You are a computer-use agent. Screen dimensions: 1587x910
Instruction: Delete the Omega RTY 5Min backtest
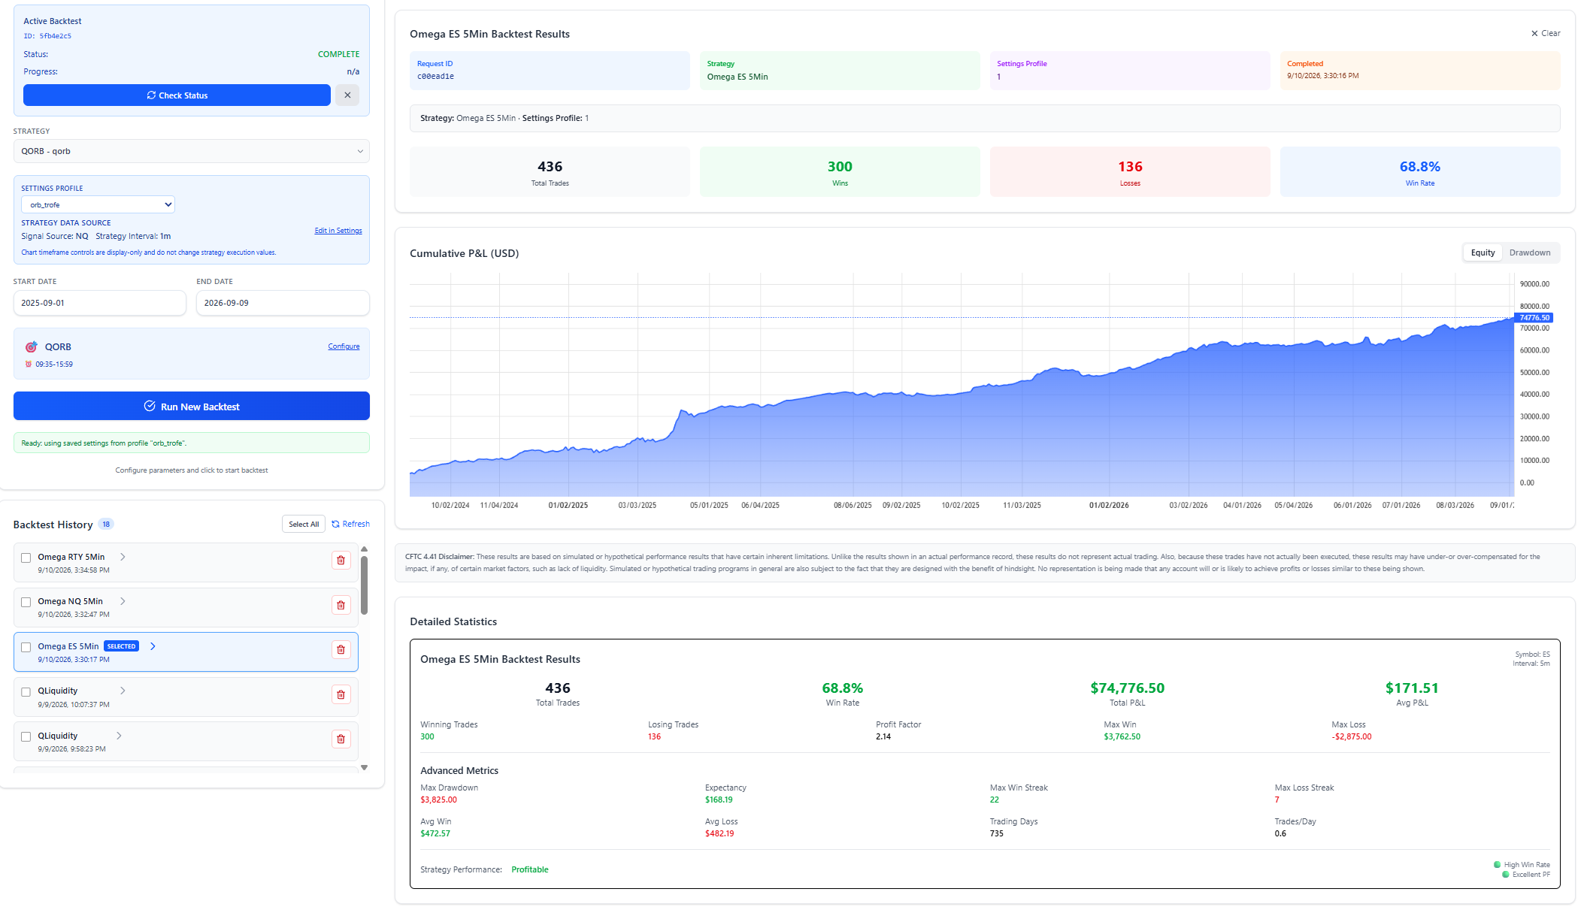341,561
